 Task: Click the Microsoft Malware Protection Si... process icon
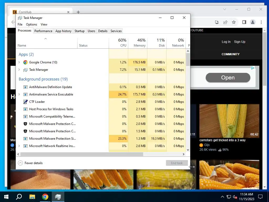25,139
